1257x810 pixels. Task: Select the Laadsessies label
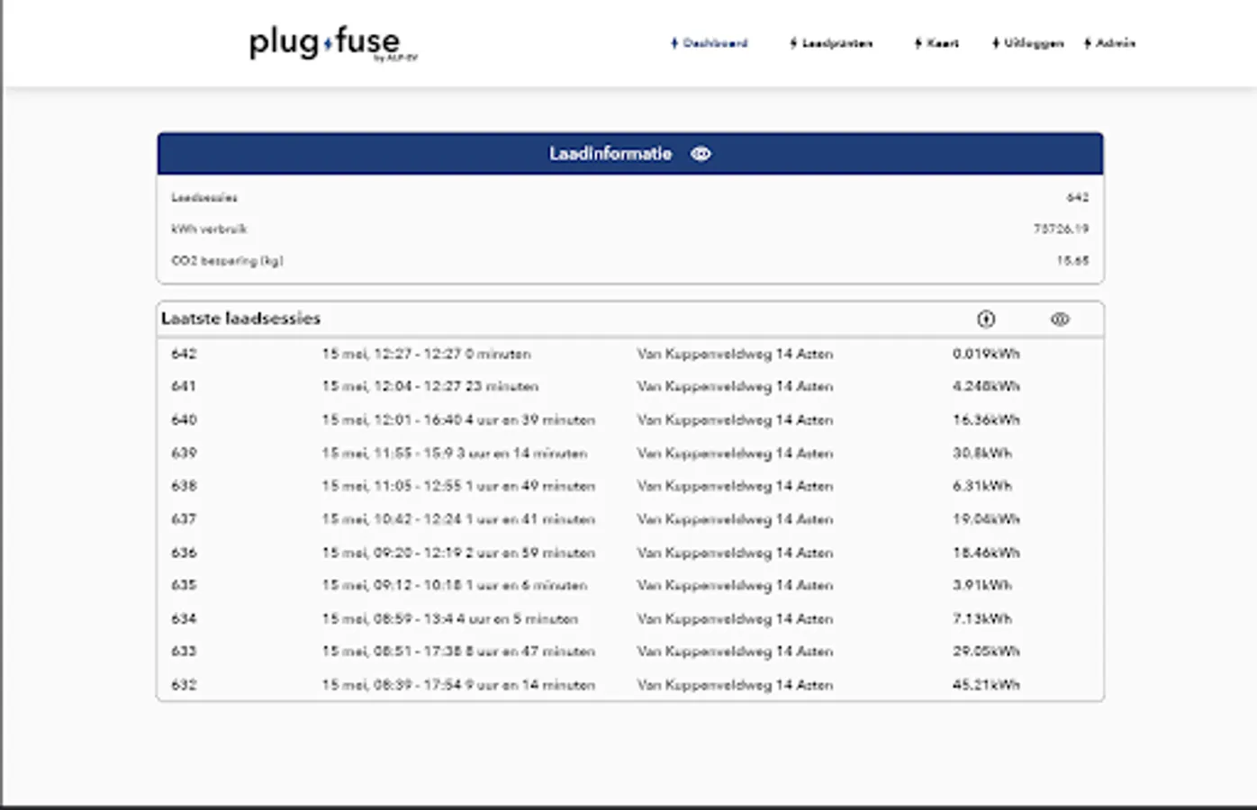click(204, 197)
